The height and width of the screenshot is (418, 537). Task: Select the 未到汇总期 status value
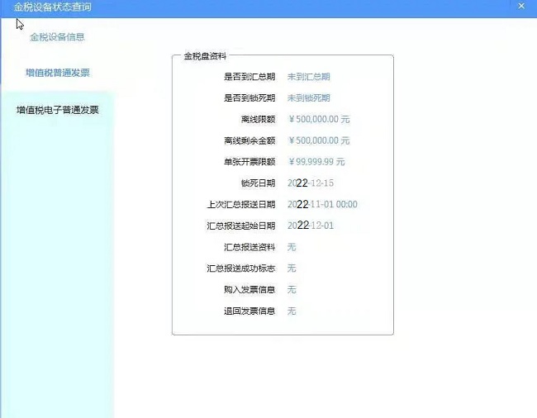308,77
